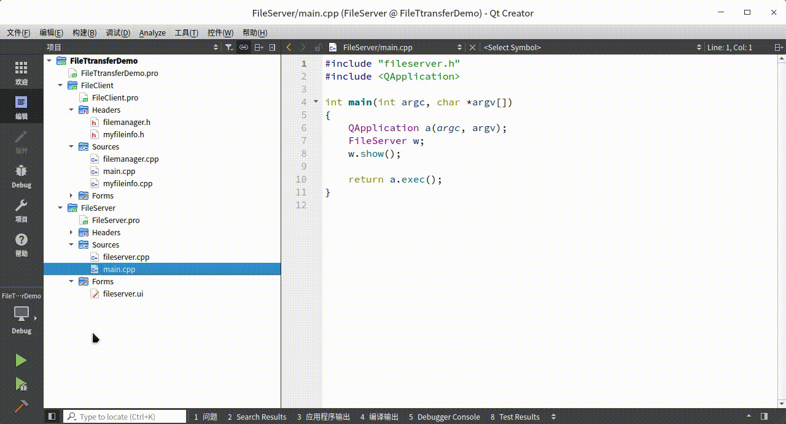The width and height of the screenshot is (786, 424).
Task: Open the 文件(F) menu
Action: pyautogui.click(x=18, y=33)
